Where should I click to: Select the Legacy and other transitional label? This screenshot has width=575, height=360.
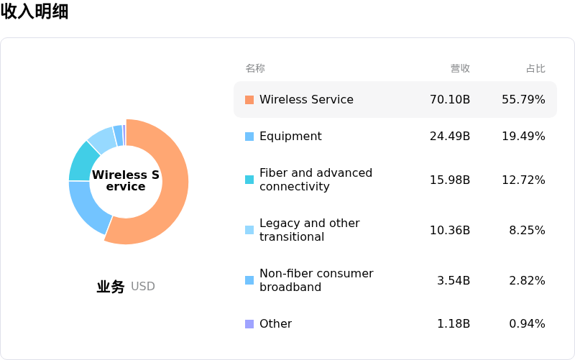coord(310,230)
